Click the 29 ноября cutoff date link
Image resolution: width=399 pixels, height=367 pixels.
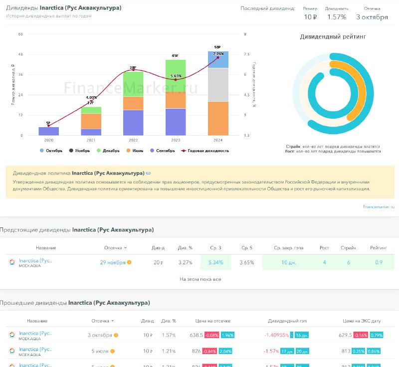[113, 262]
